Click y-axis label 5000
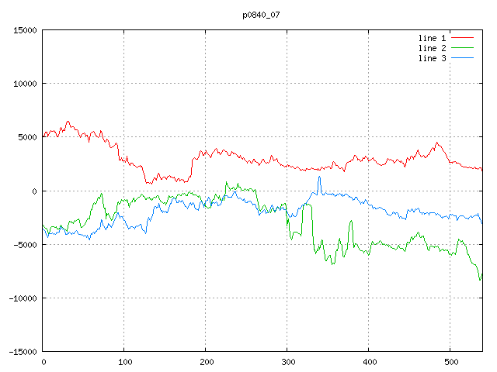This screenshot has height=372, width=497. point(27,137)
